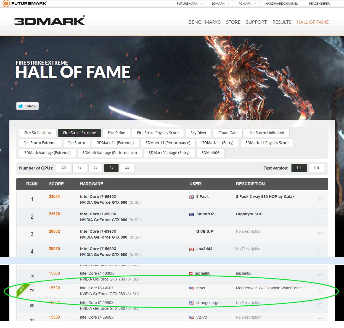Viewport: 344px width, 328px height.
Task: Open the PCMARK dropdown in the top bar
Action: pyautogui.click(x=247, y=4)
